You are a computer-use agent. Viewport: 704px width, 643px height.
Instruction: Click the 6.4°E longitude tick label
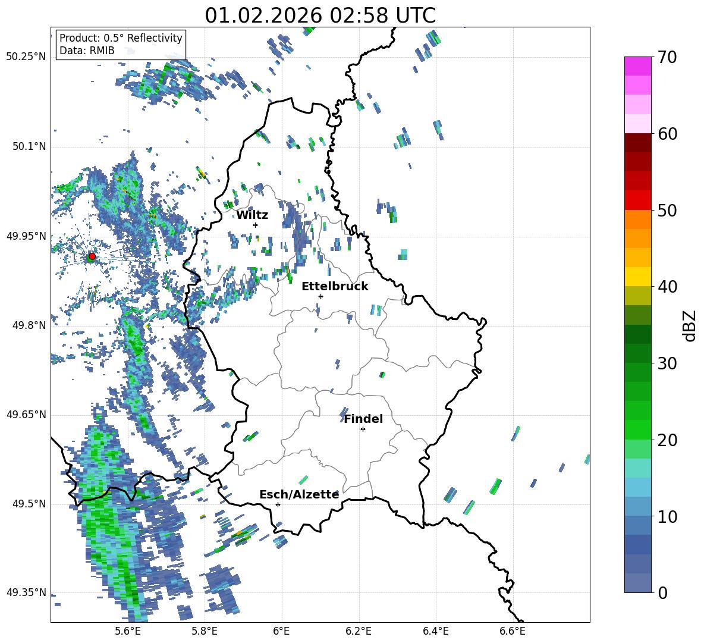pyautogui.click(x=436, y=631)
